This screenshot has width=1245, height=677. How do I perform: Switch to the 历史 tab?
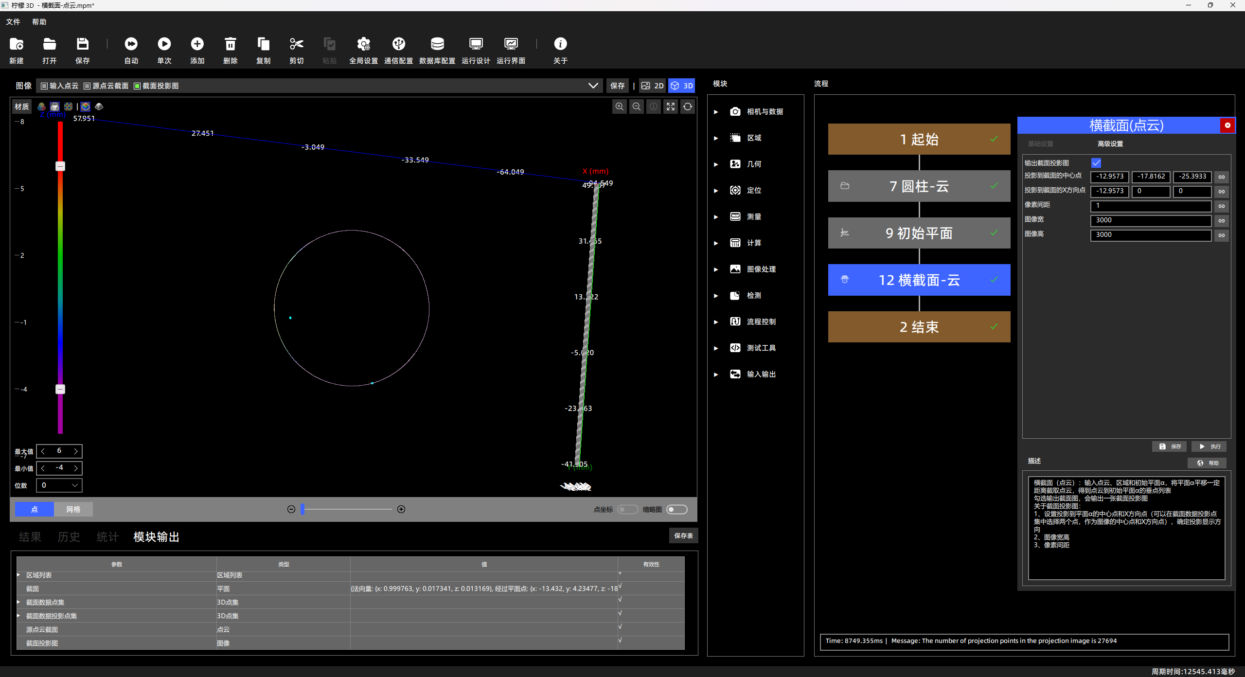pyautogui.click(x=69, y=536)
